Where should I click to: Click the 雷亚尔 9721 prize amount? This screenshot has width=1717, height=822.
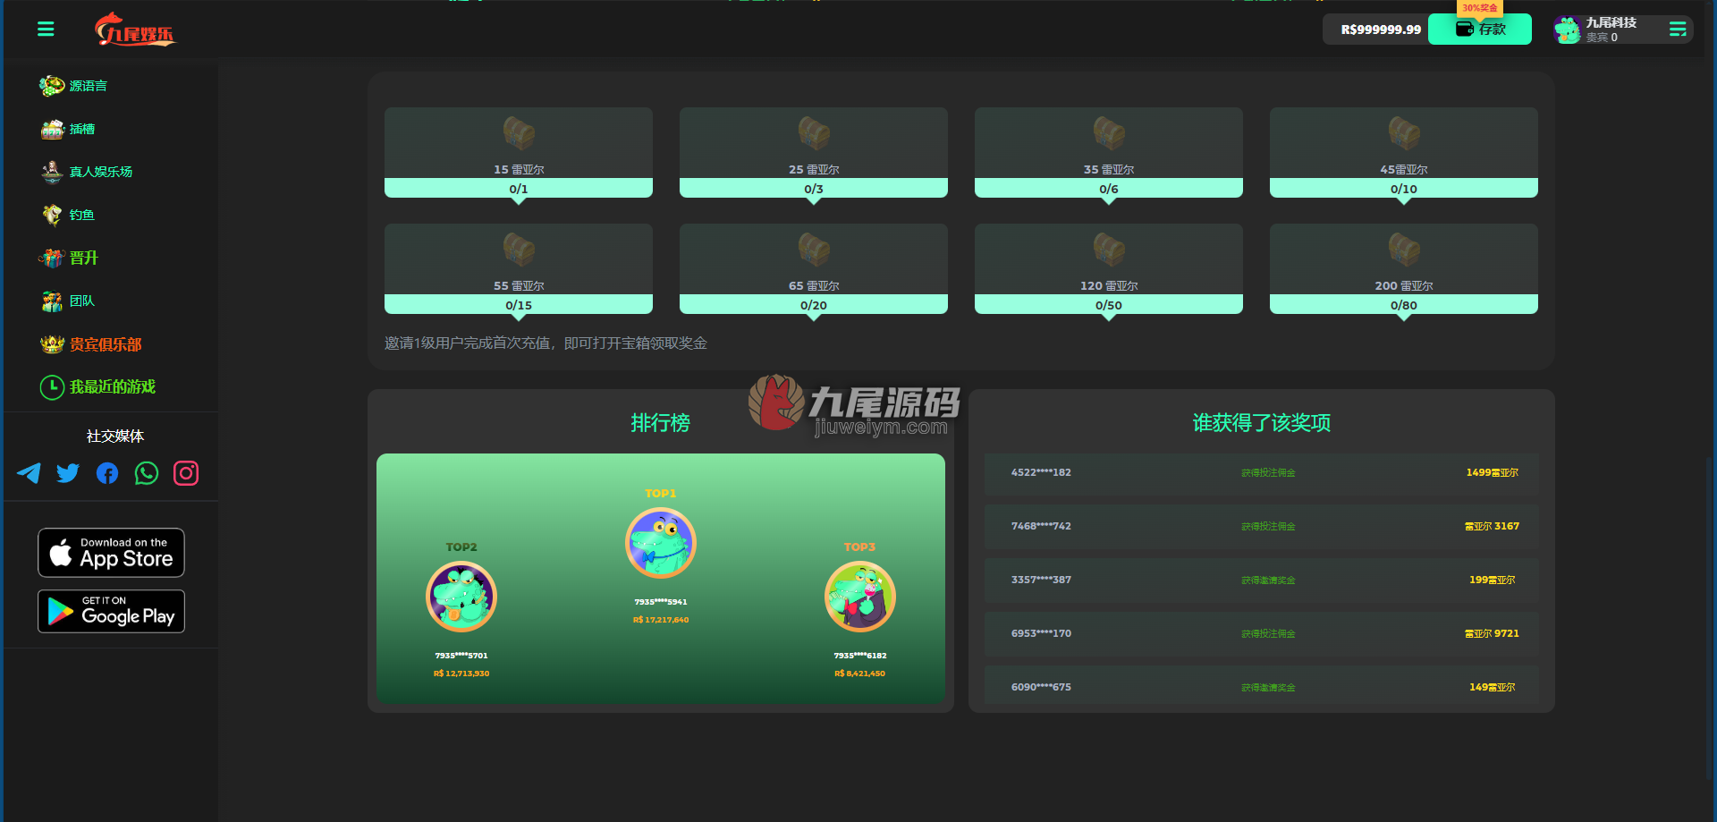(x=1493, y=633)
